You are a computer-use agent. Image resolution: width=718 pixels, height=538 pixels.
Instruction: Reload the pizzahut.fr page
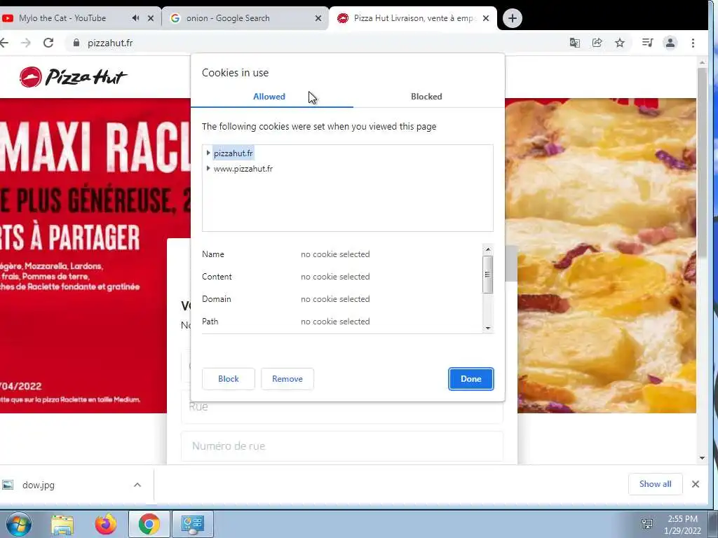tap(48, 43)
